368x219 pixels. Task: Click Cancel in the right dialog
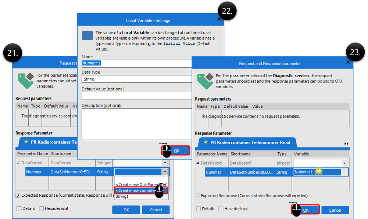[x=335, y=210]
